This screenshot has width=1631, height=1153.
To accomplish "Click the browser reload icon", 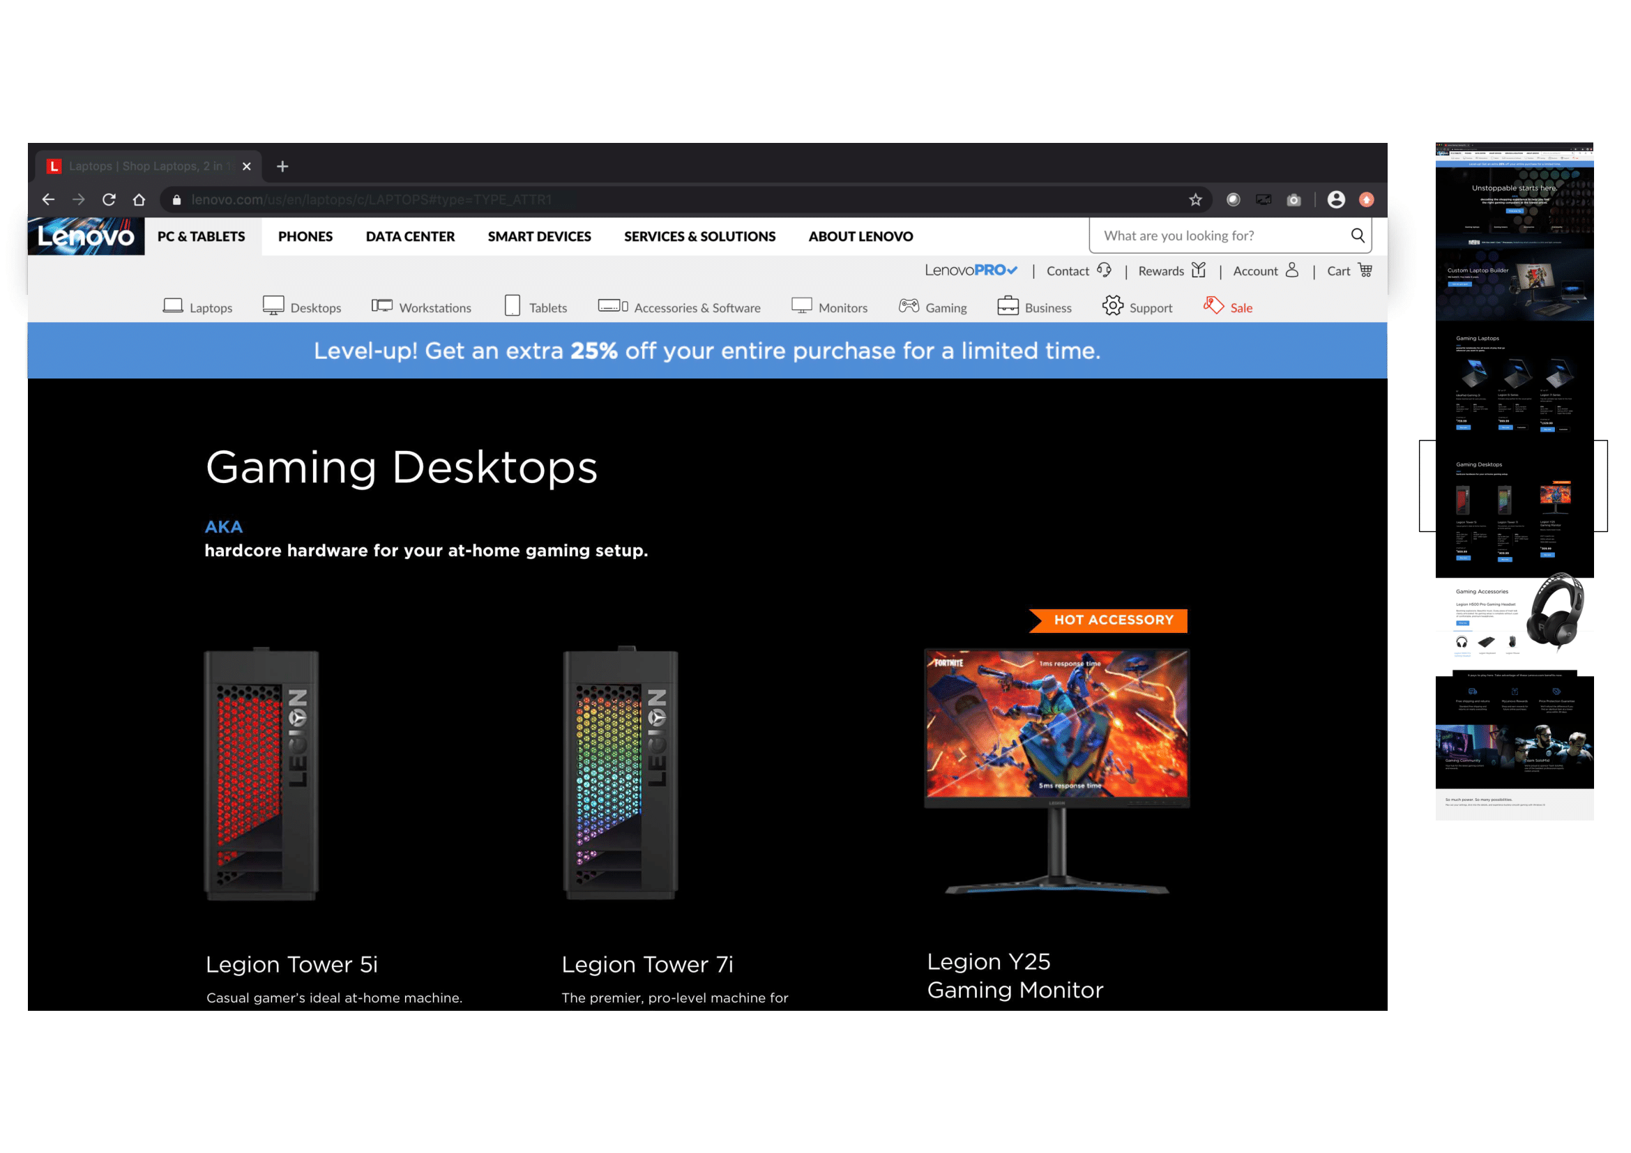I will pyautogui.click(x=109, y=199).
